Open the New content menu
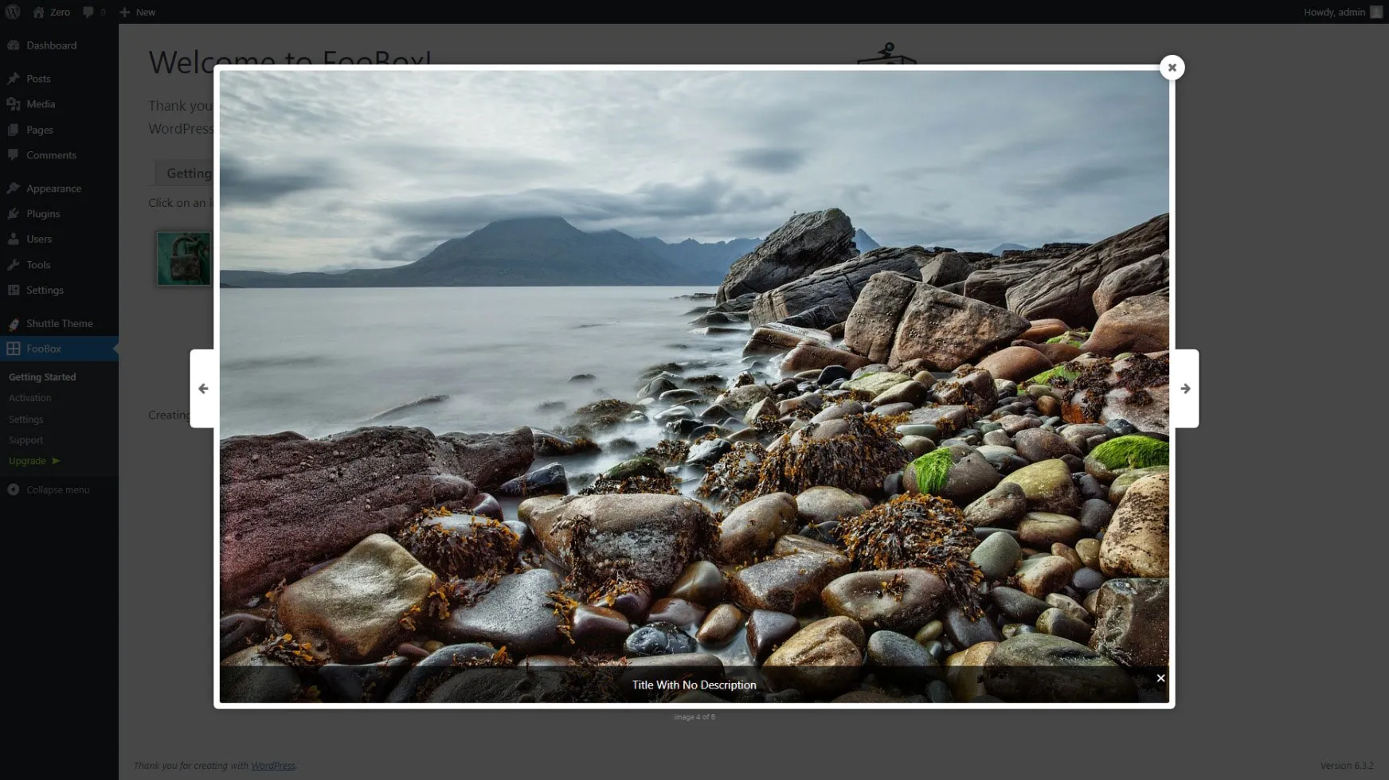This screenshot has height=780, width=1389. click(x=137, y=12)
